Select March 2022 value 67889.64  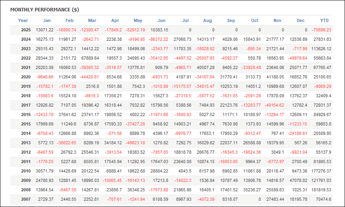pyautogui.click(x=90, y=58)
